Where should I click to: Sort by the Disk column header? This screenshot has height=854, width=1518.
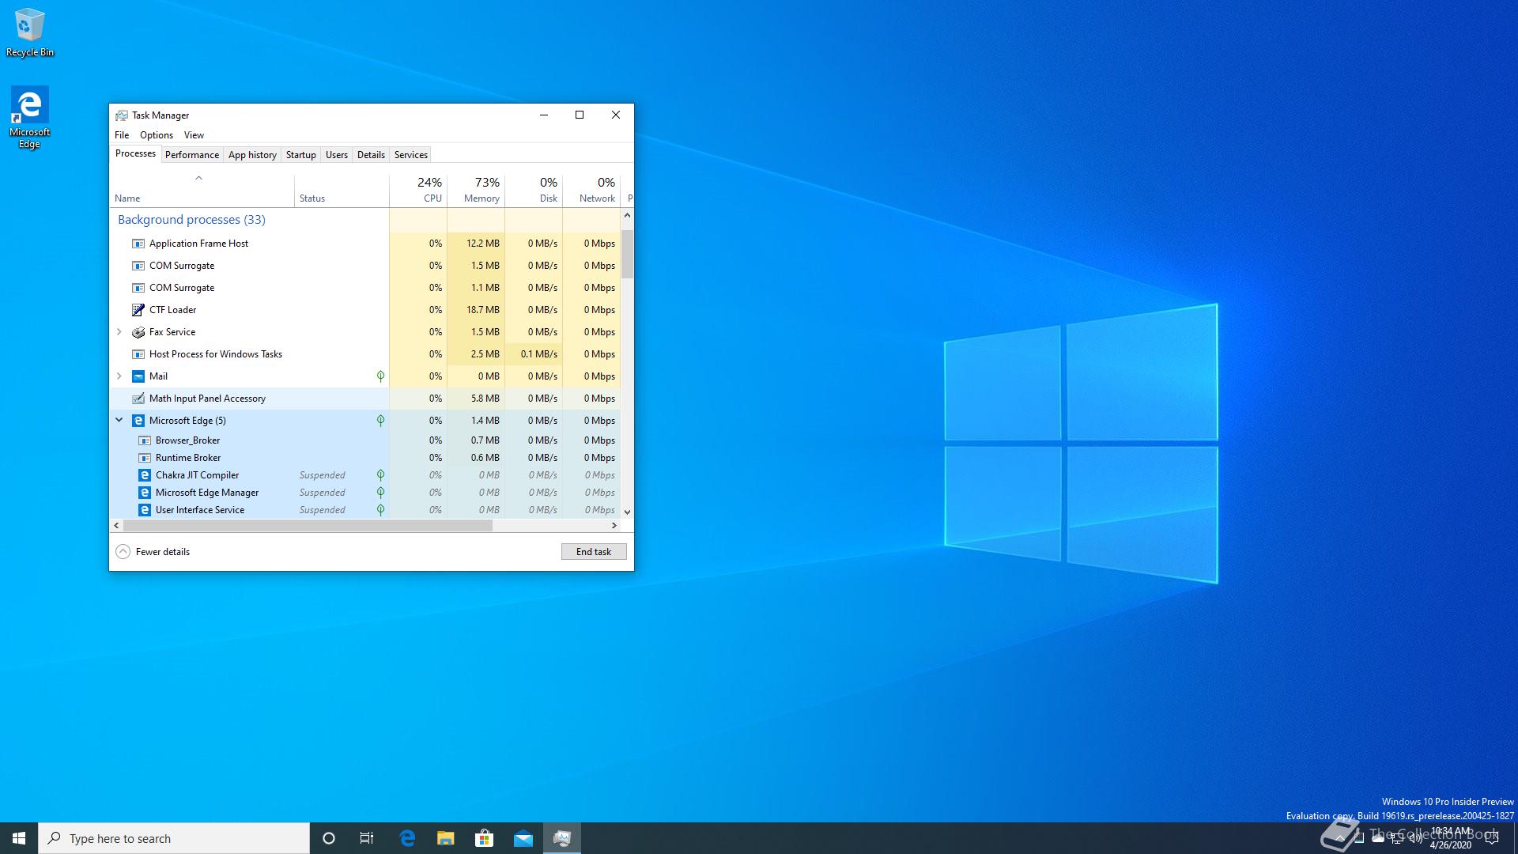(x=534, y=191)
